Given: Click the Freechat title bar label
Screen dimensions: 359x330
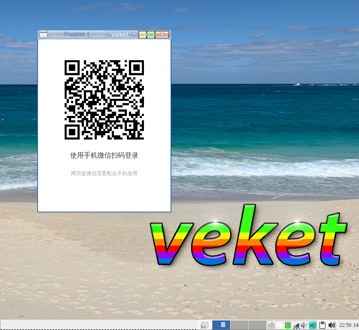Looking at the screenshot, I should (x=77, y=34).
